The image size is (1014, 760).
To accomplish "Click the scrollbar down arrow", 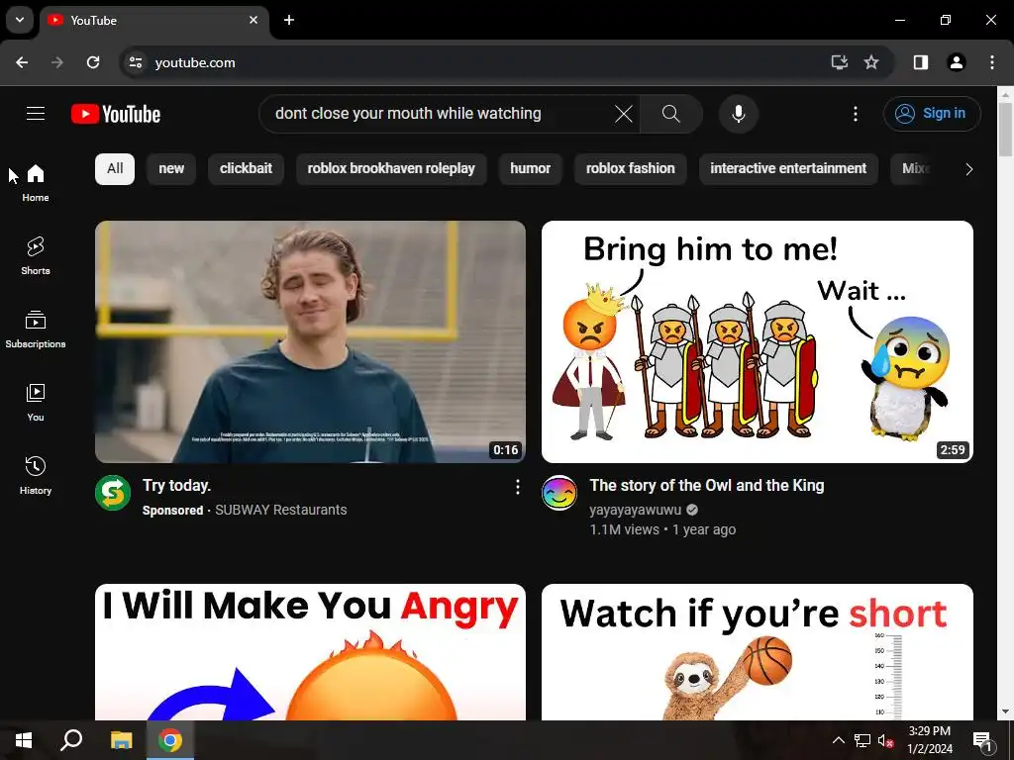I will (1006, 712).
